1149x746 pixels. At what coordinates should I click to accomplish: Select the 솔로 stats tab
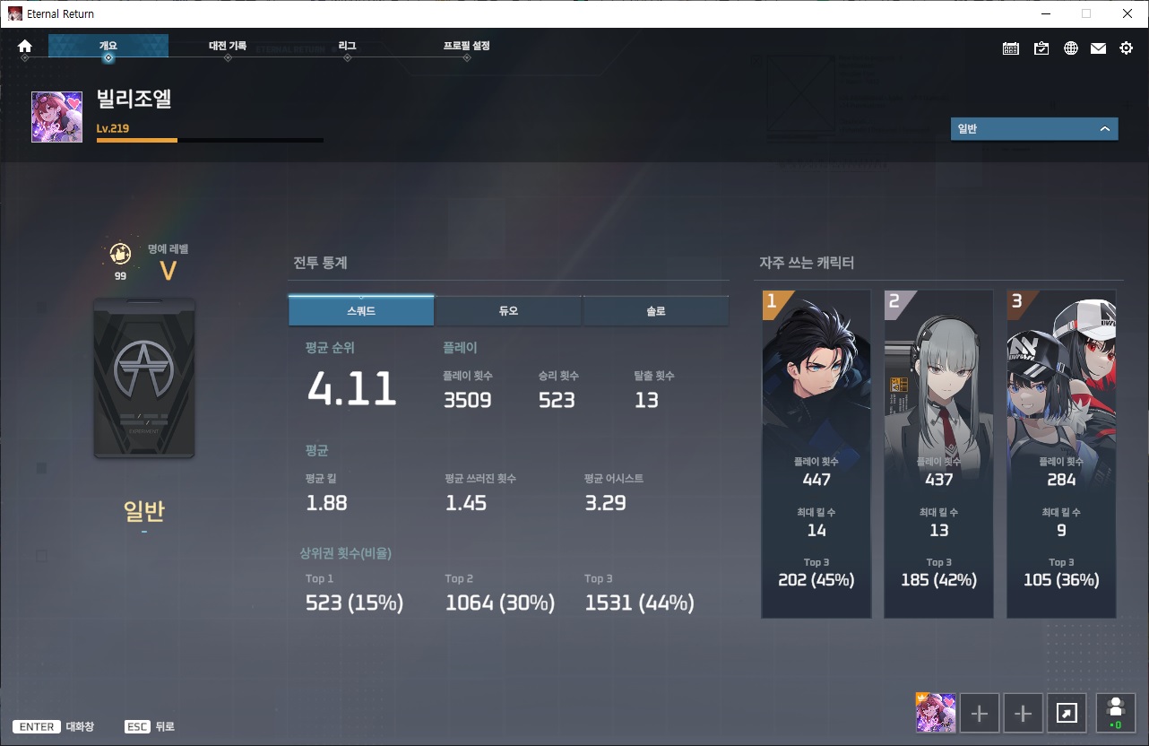[x=655, y=311]
